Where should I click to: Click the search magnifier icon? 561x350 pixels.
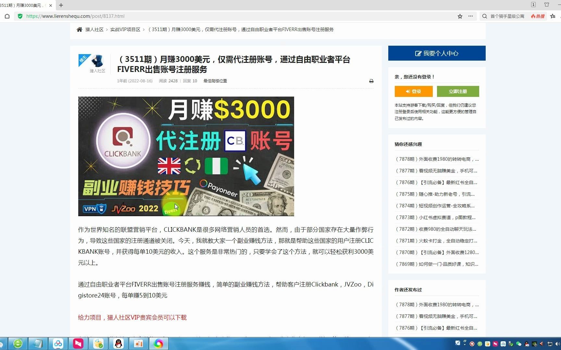coord(485,16)
